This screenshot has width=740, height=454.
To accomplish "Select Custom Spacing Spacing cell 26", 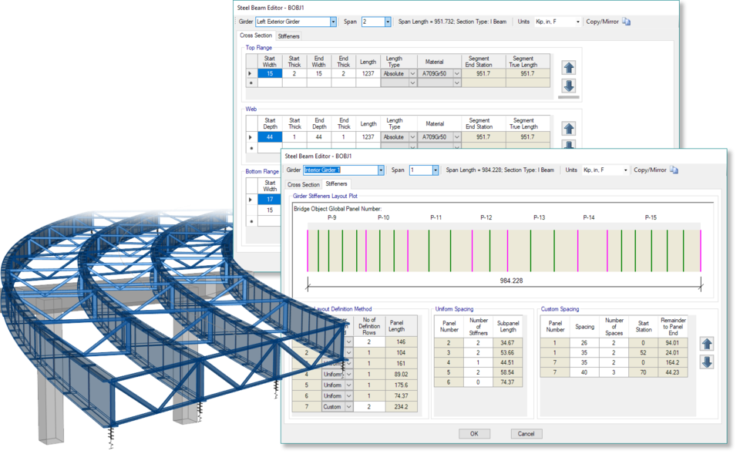I will click(584, 343).
